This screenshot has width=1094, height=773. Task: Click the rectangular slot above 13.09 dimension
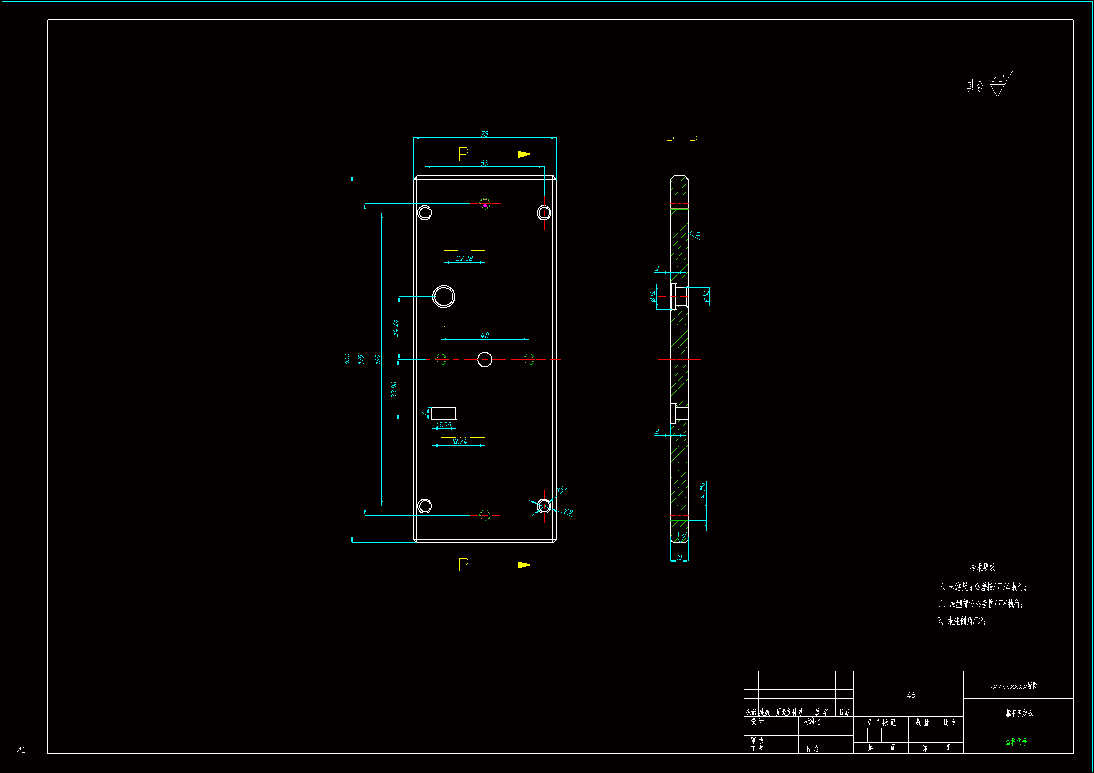(444, 413)
